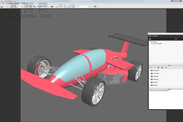
Task: Select the Albero modello panel tab
Action: (153, 36)
